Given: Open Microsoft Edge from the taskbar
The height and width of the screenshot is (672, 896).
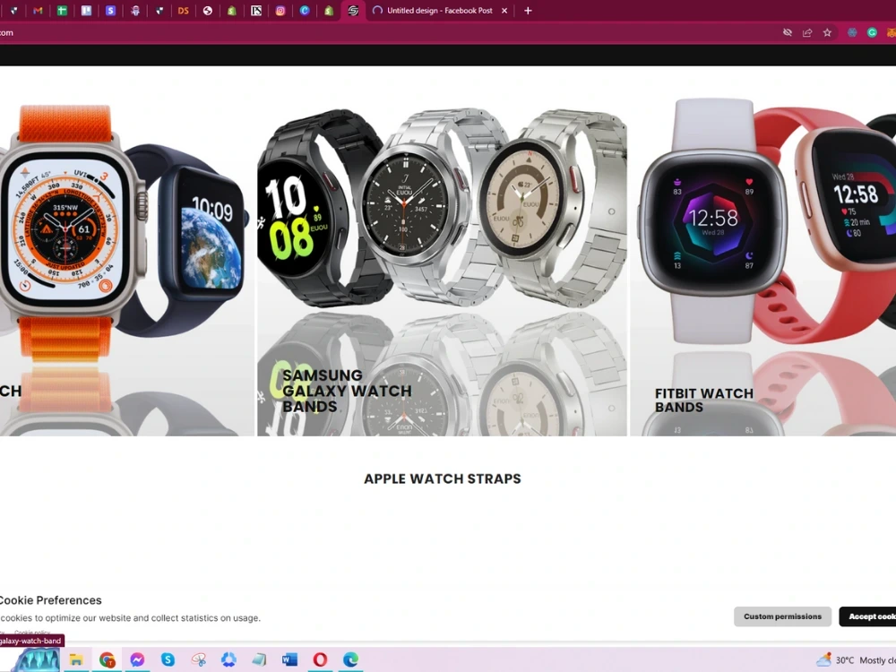Looking at the screenshot, I should point(350,660).
